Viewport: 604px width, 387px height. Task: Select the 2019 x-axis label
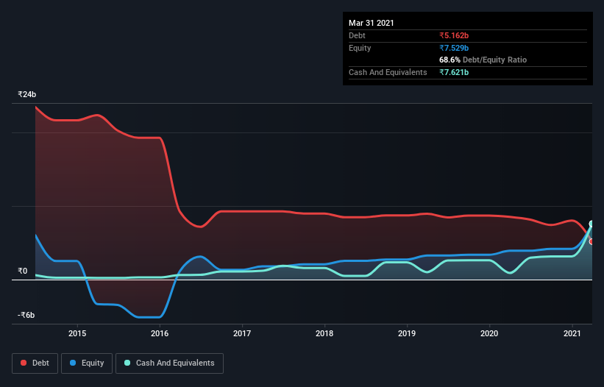click(407, 333)
